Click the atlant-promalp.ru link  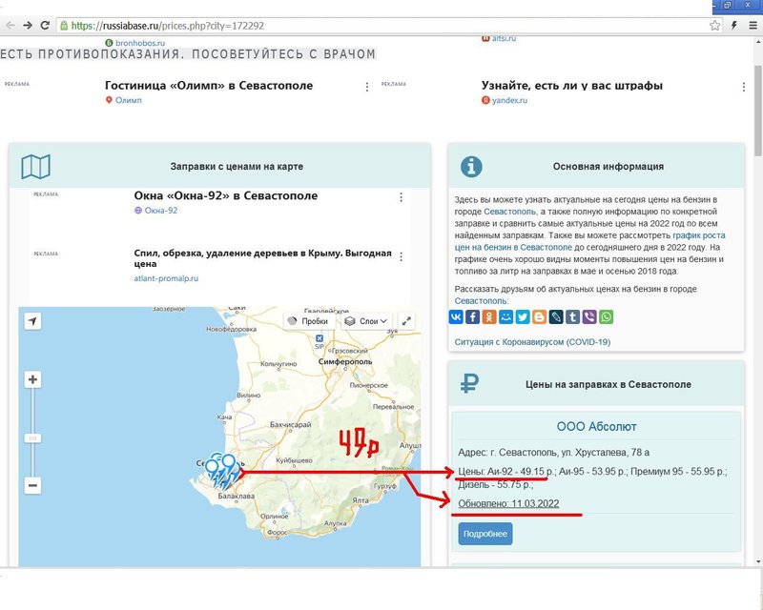click(x=166, y=278)
